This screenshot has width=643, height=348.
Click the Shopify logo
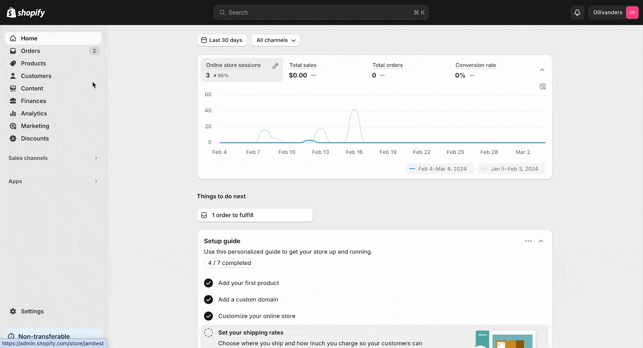26,12
